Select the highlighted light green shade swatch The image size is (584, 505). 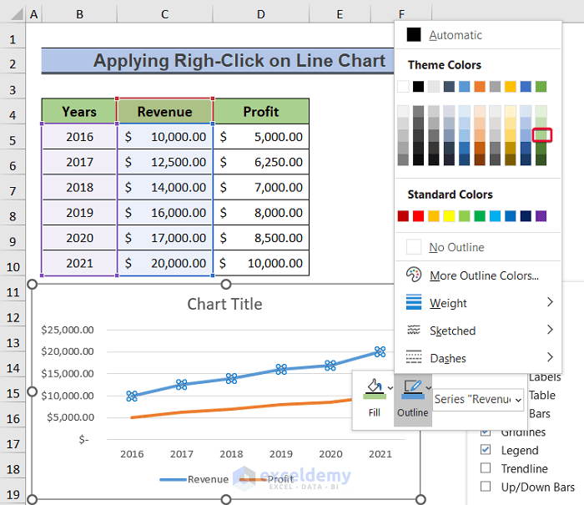(x=542, y=135)
